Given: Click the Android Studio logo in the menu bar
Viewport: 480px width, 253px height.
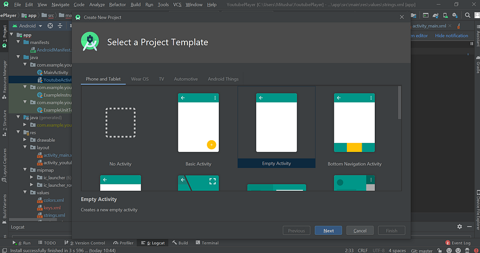Looking at the screenshot, I should [x=6, y=5].
